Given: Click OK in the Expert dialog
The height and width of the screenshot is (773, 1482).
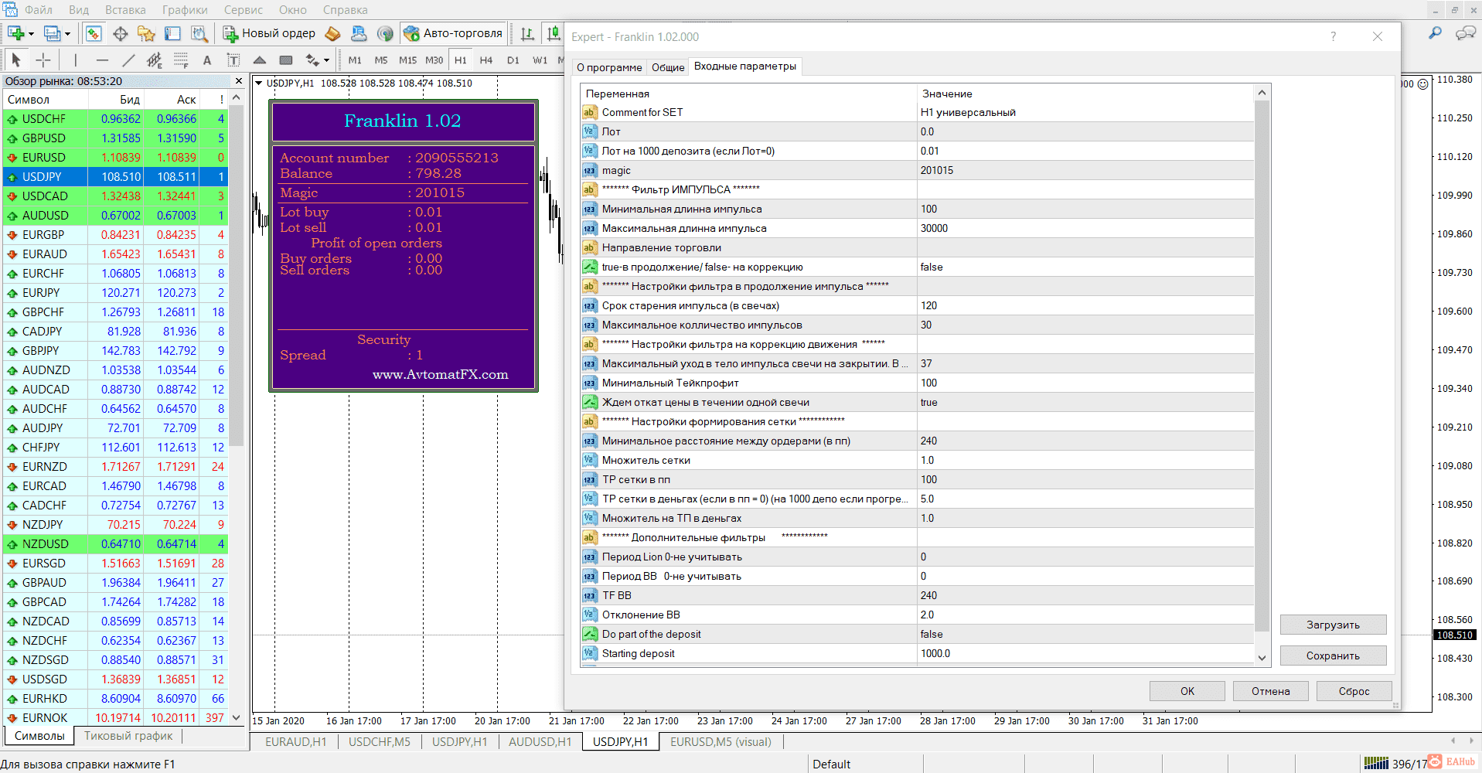Looking at the screenshot, I should point(1187,691).
